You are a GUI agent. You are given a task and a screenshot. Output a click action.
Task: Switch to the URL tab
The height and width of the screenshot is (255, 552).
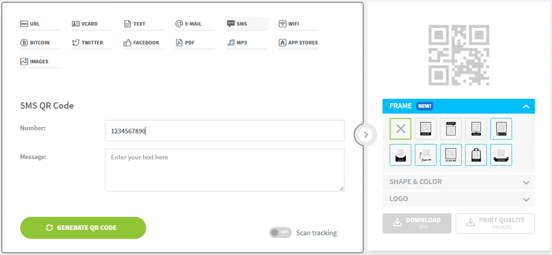pos(35,24)
